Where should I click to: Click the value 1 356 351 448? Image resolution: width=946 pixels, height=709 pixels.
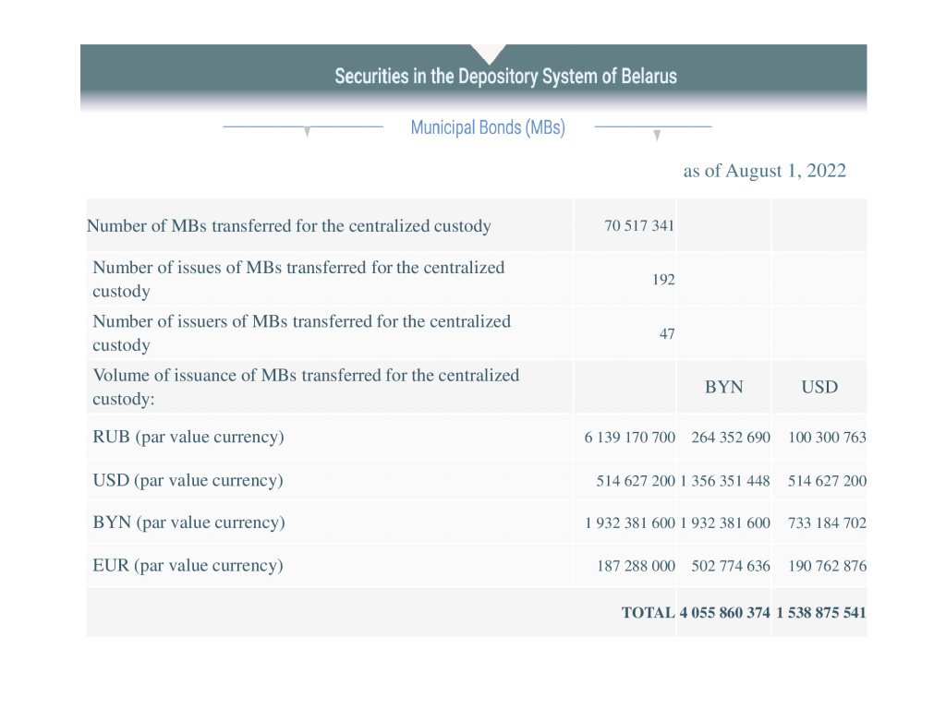(725, 481)
